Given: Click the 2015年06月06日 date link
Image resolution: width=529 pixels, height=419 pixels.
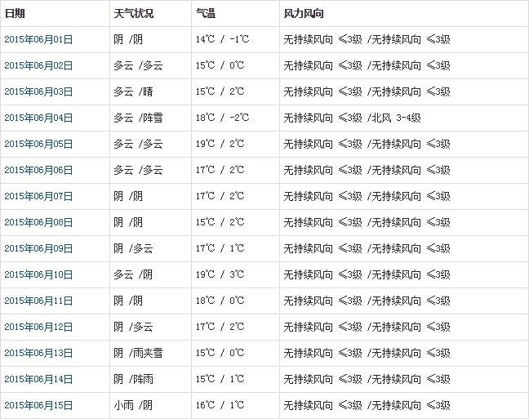Looking at the screenshot, I should point(38,170).
